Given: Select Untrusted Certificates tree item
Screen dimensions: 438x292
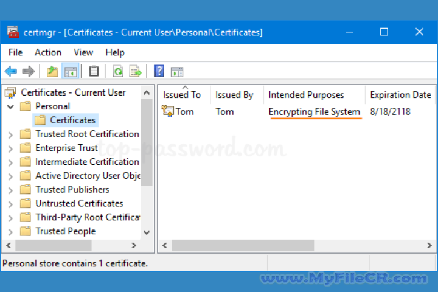Looking at the screenshot, I should tap(79, 203).
